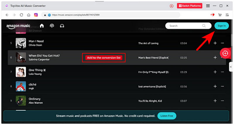Click the site info globe icon in URL bar
Screen dimensions: 234x125
[x=49, y=15]
